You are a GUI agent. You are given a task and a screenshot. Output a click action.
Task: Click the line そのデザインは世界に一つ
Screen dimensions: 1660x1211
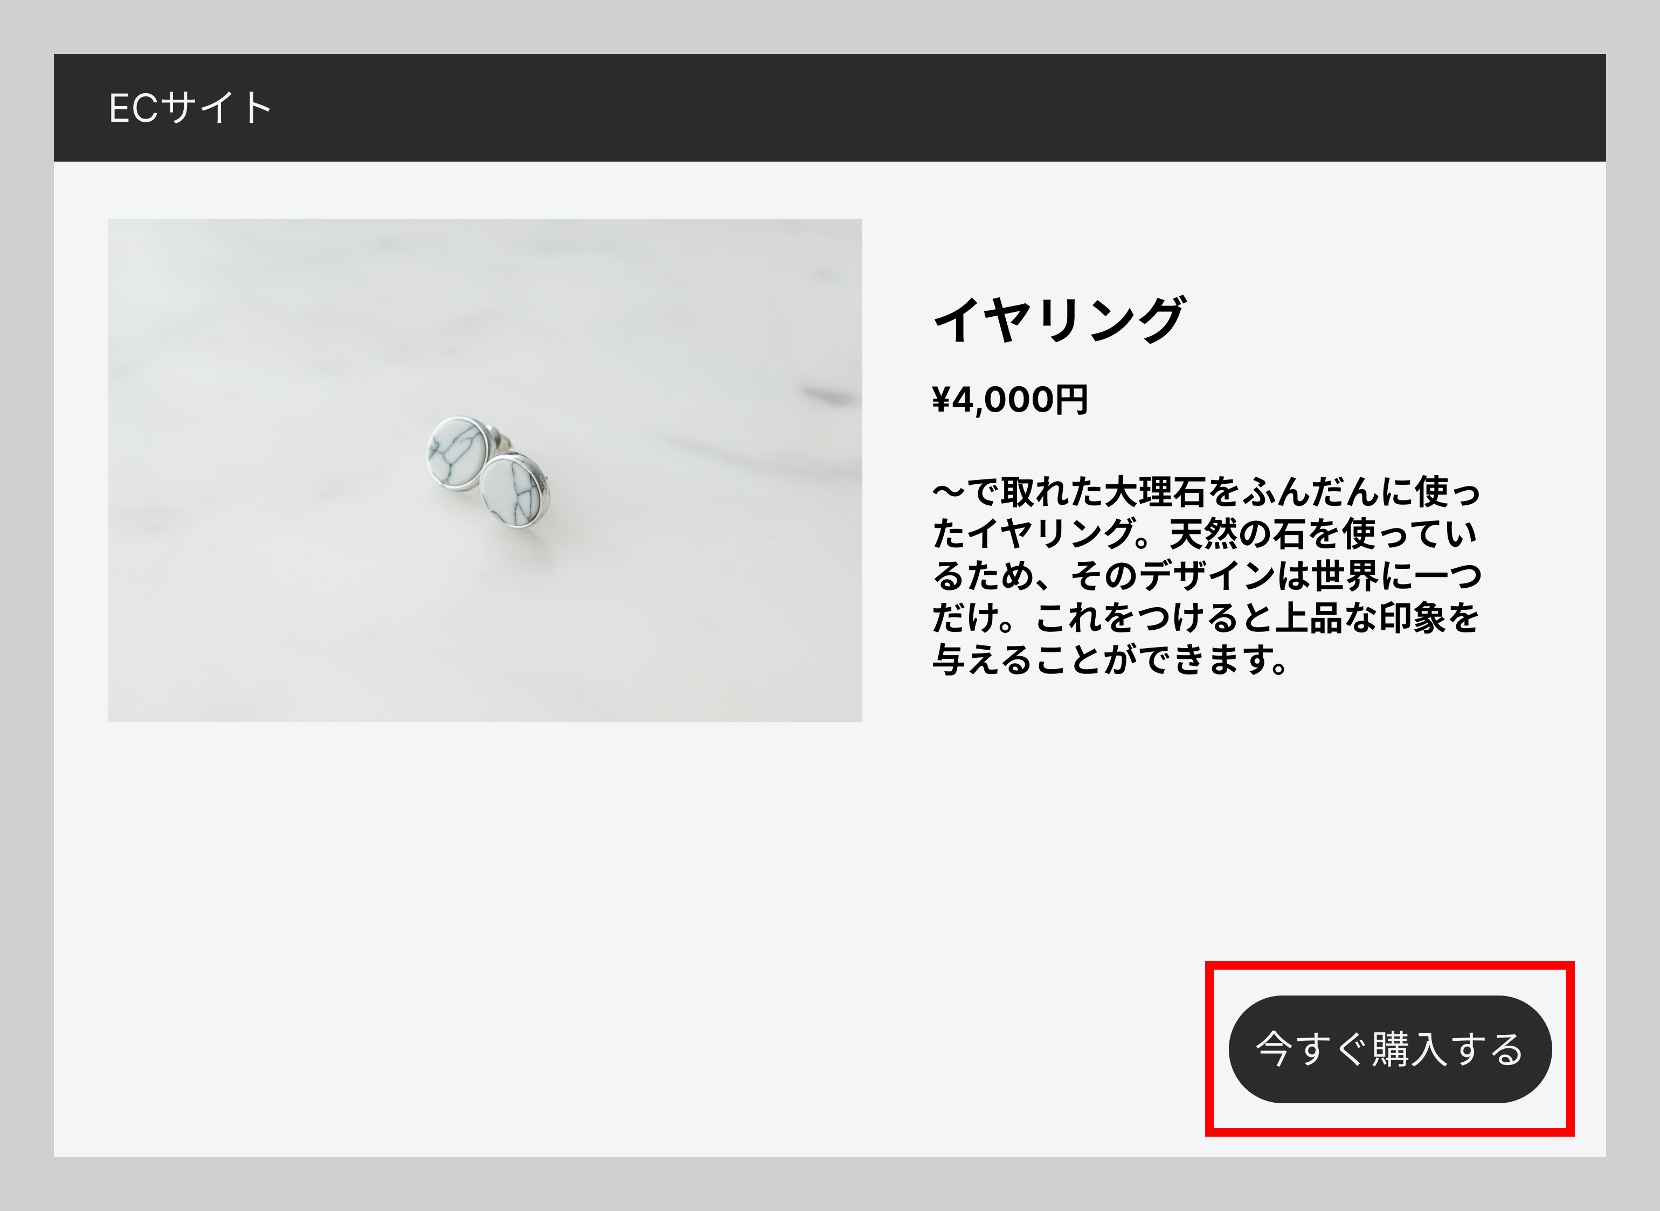[x=1276, y=575]
